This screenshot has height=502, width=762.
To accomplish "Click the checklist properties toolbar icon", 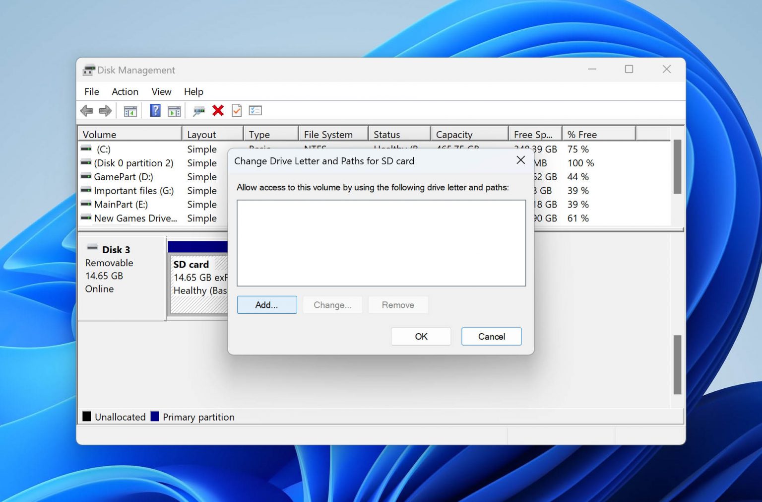I will pyautogui.click(x=236, y=110).
